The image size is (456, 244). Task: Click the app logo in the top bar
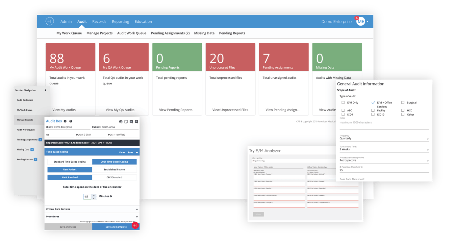[50, 21]
